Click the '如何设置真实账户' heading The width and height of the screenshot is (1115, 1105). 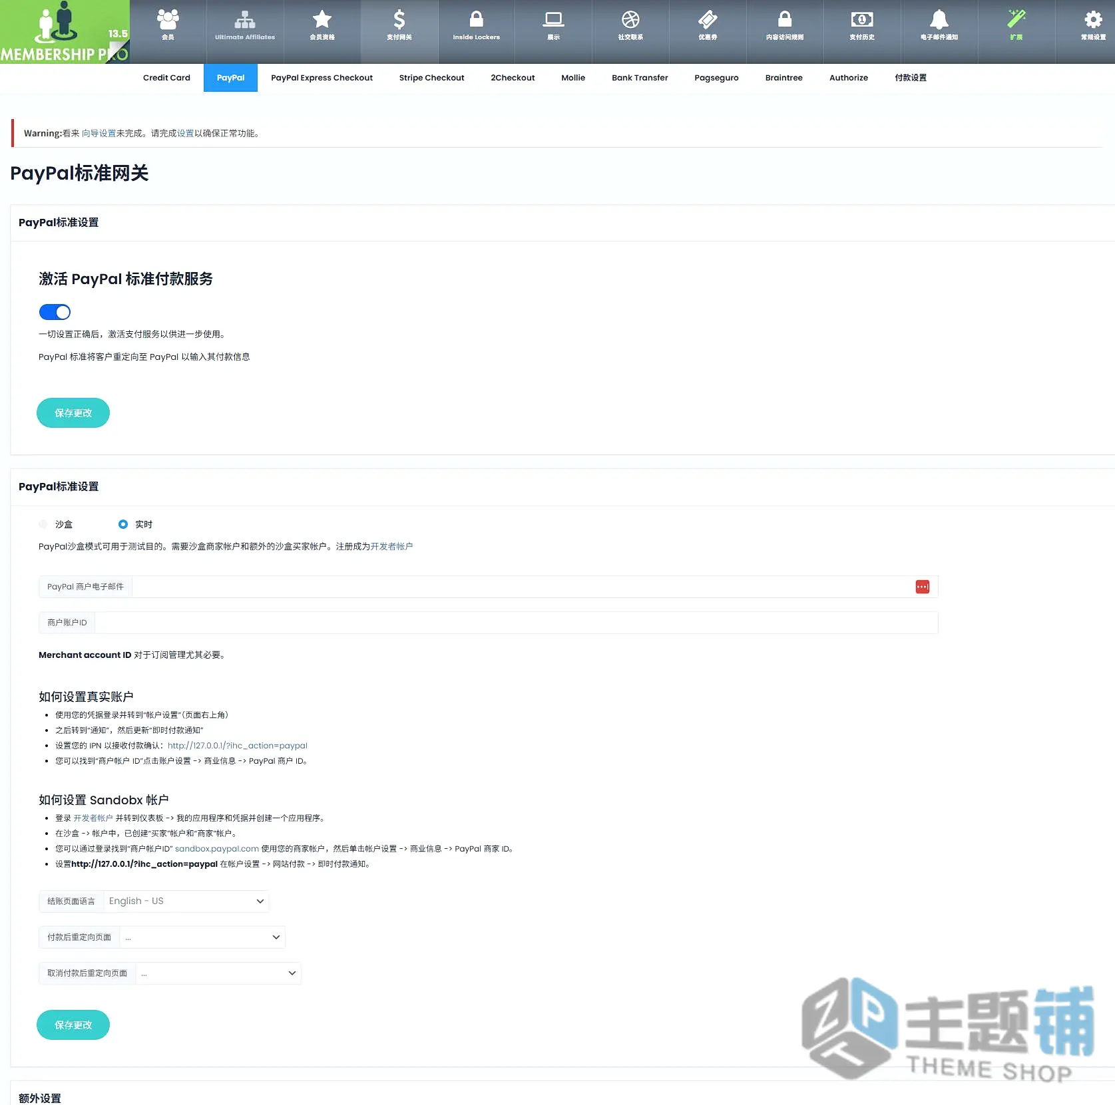pyautogui.click(x=86, y=697)
